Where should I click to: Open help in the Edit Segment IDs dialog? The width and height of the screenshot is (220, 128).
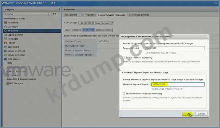pos(207,36)
